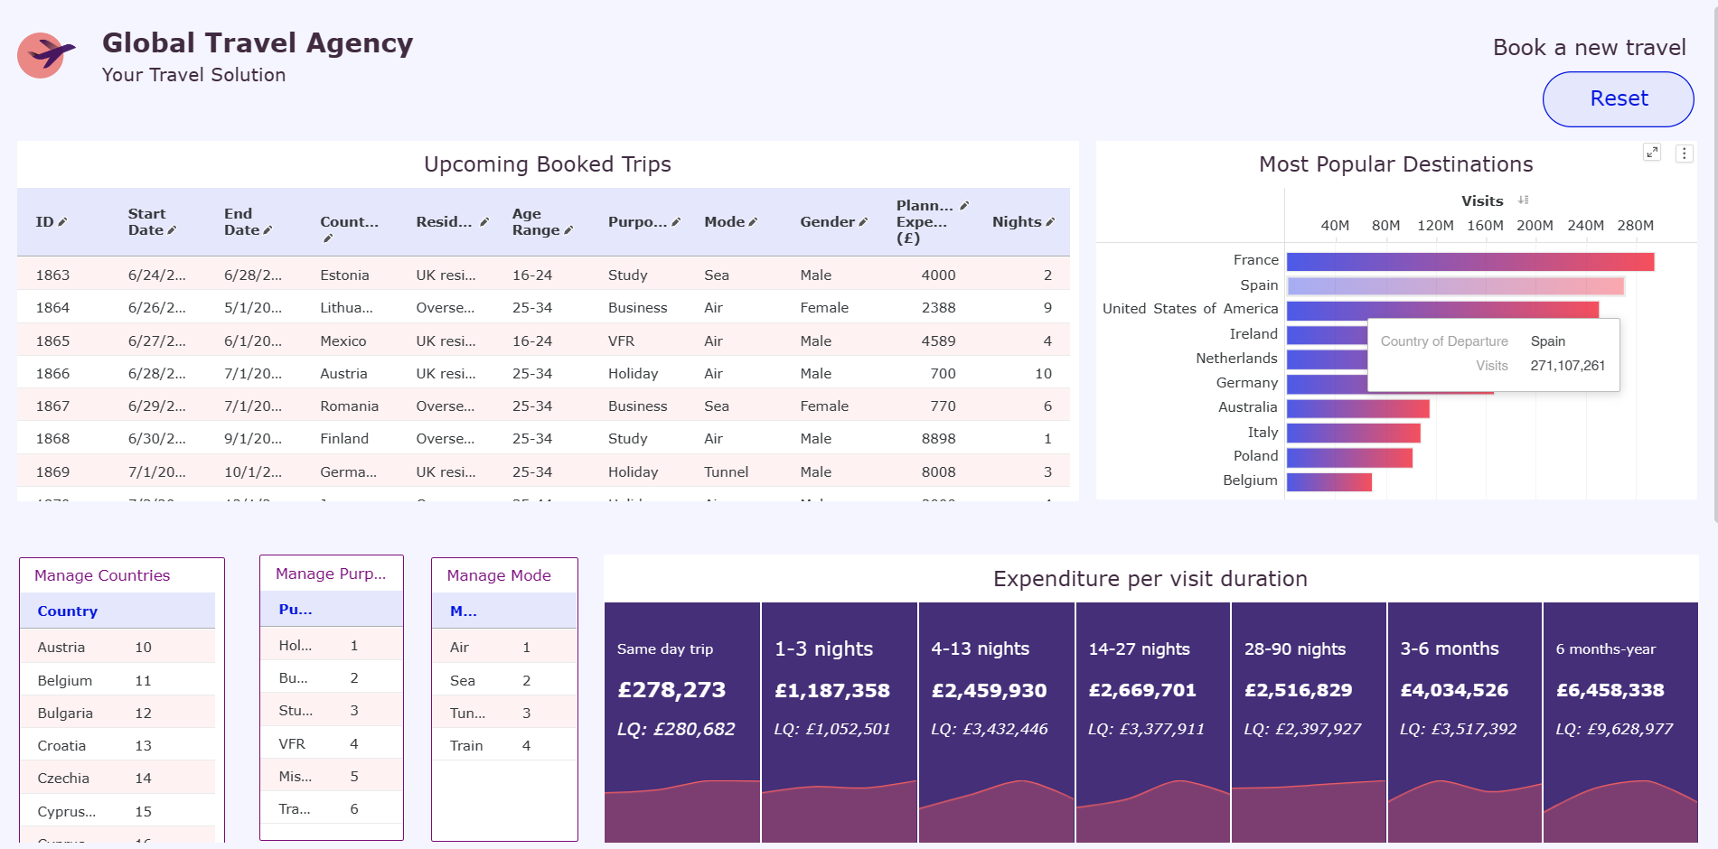1718x849 pixels.
Task: Sort chart by Visits descending icon
Action: [x=1524, y=201]
